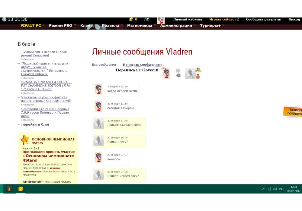Open the user avatar in top bar
Screen dimensions: 302x211
click(161, 20)
